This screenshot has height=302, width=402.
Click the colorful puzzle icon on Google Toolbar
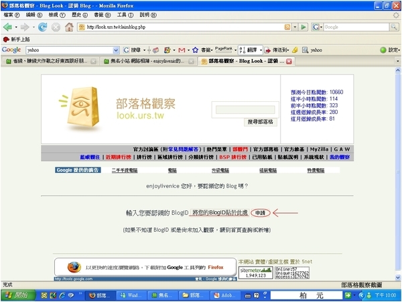(167, 50)
